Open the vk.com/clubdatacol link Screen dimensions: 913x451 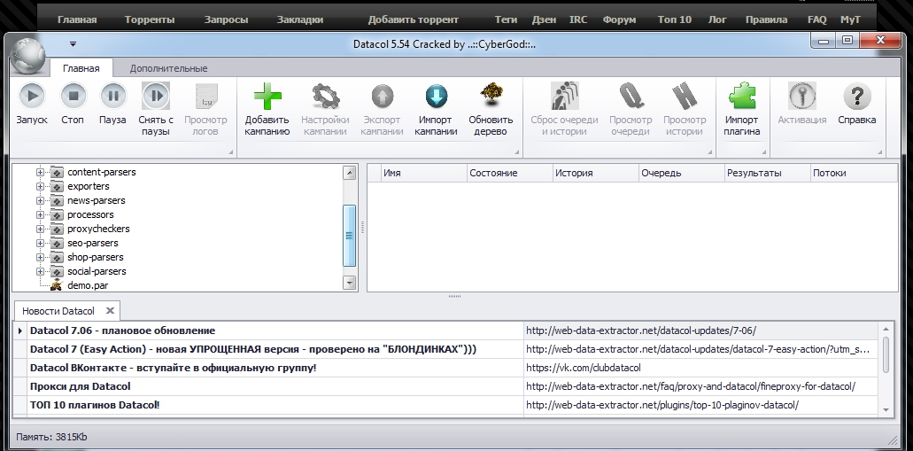click(584, 368)
